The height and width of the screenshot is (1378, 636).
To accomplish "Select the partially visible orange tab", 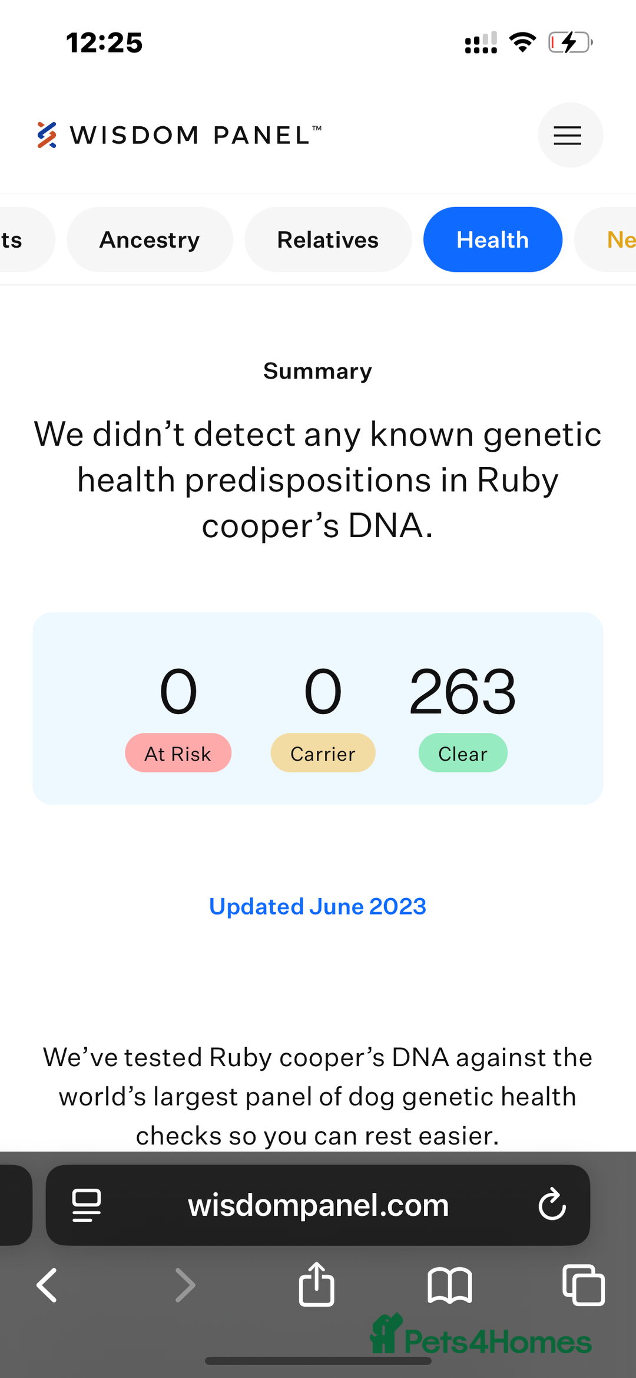I will 607,239.
